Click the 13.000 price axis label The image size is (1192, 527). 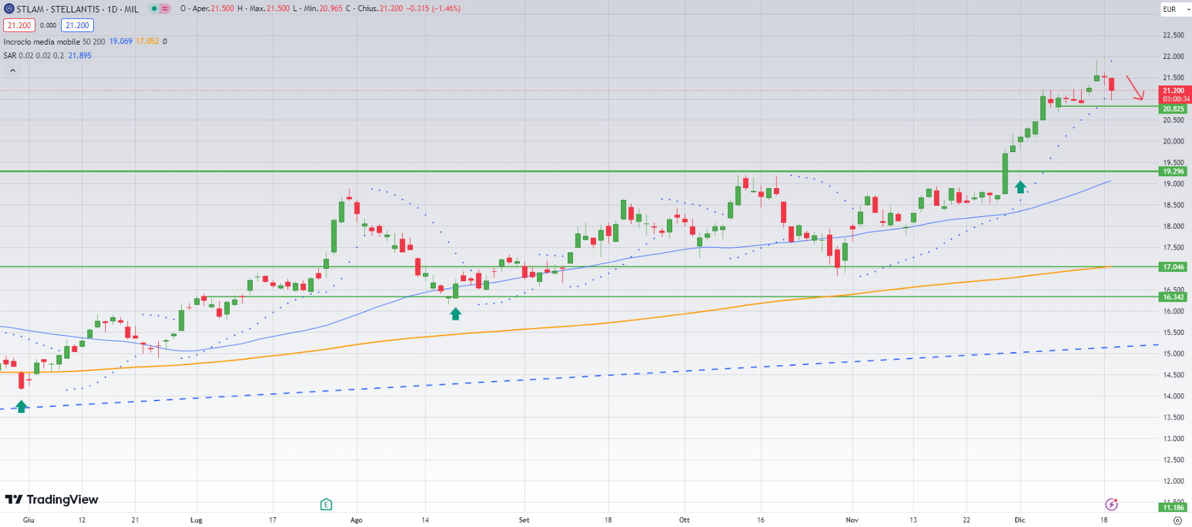pos(1174,439)
